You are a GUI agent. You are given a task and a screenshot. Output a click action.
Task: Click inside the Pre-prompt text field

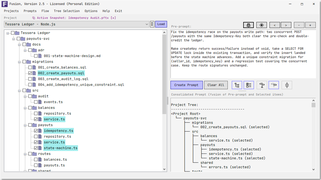click(243, 54)
